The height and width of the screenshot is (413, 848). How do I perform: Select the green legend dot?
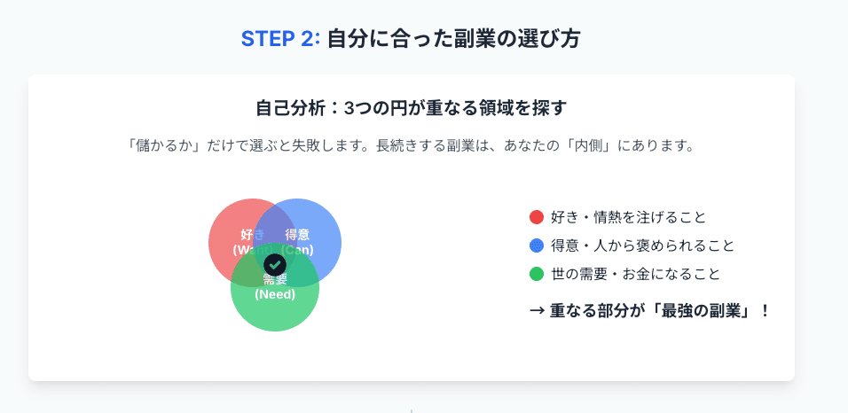536,274
